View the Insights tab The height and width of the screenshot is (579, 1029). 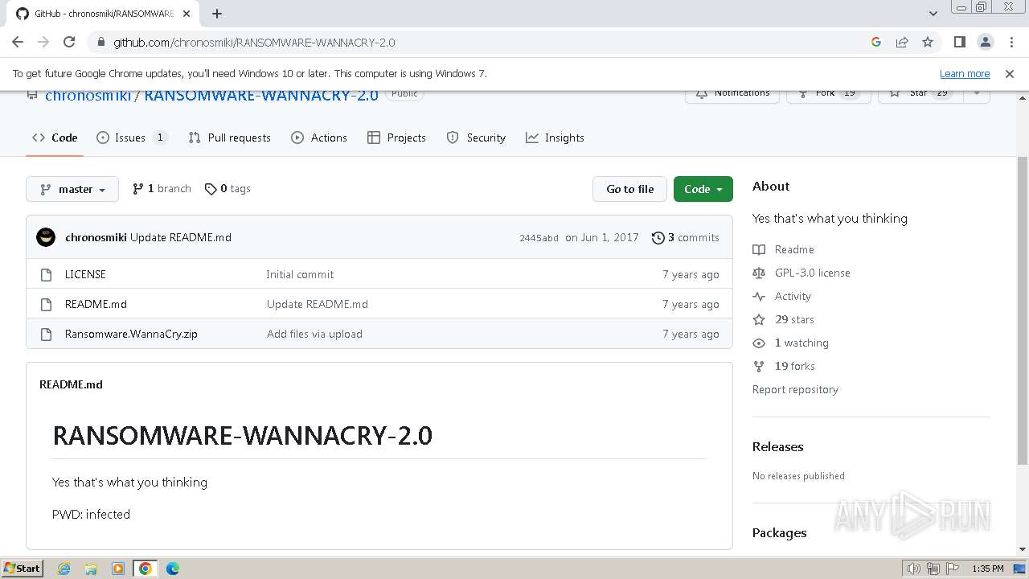(555, 138)
